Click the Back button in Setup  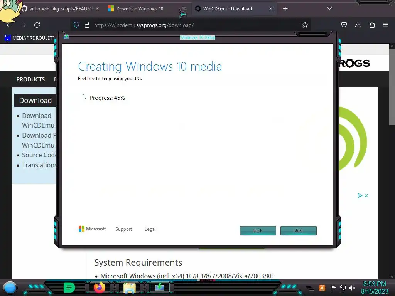point(258,230)
